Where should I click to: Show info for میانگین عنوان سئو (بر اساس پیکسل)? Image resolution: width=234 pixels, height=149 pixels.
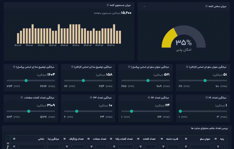[x=129, y=67]
